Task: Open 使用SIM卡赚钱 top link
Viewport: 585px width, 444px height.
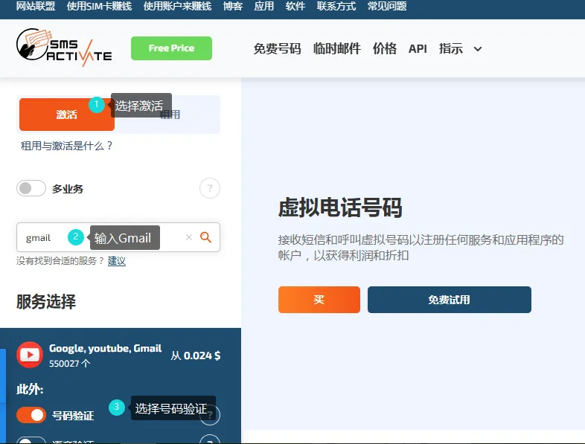Action: pyautogui.click(x=99, y=7)
